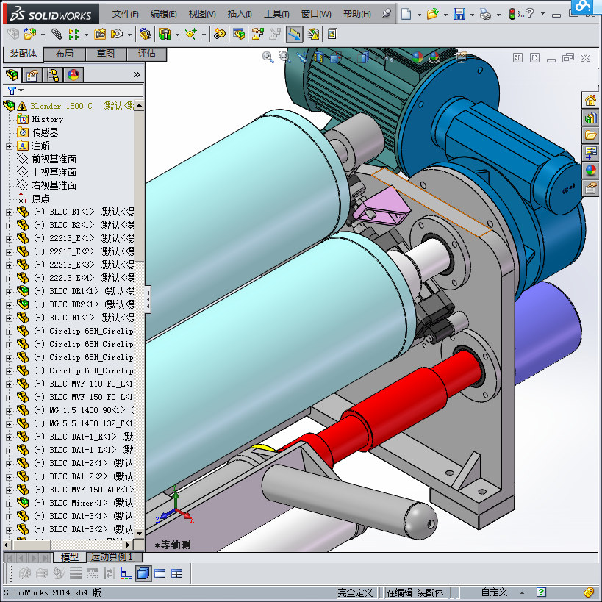Click the Linear Component Pattern icon

click(x=74, y=34)
